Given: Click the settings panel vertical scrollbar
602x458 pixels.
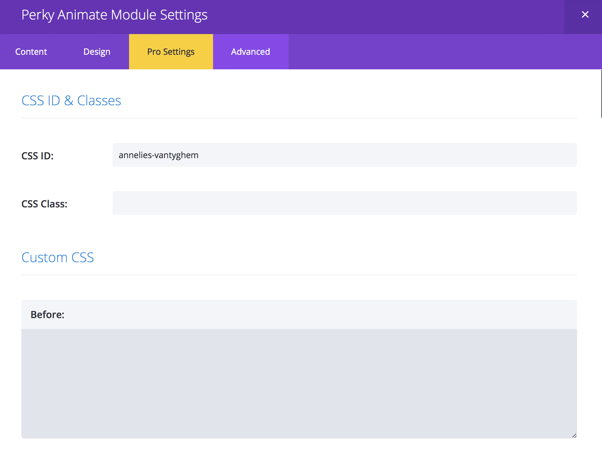Looking at the screenshot, I should coord(601,94).
